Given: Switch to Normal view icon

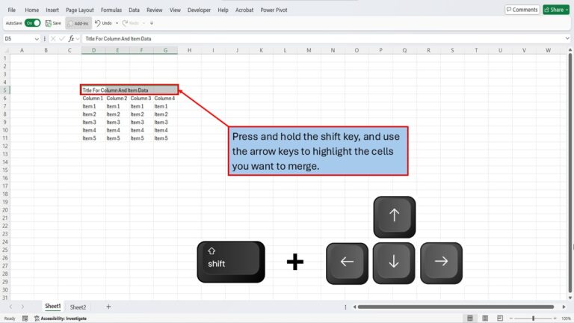Looking at the screenshot, I should click(470, 319).
